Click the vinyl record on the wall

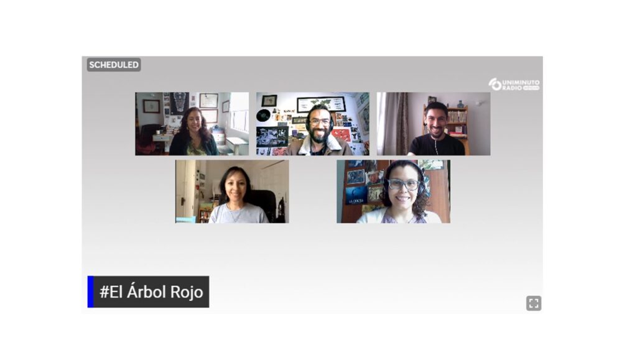coord(263,115)
